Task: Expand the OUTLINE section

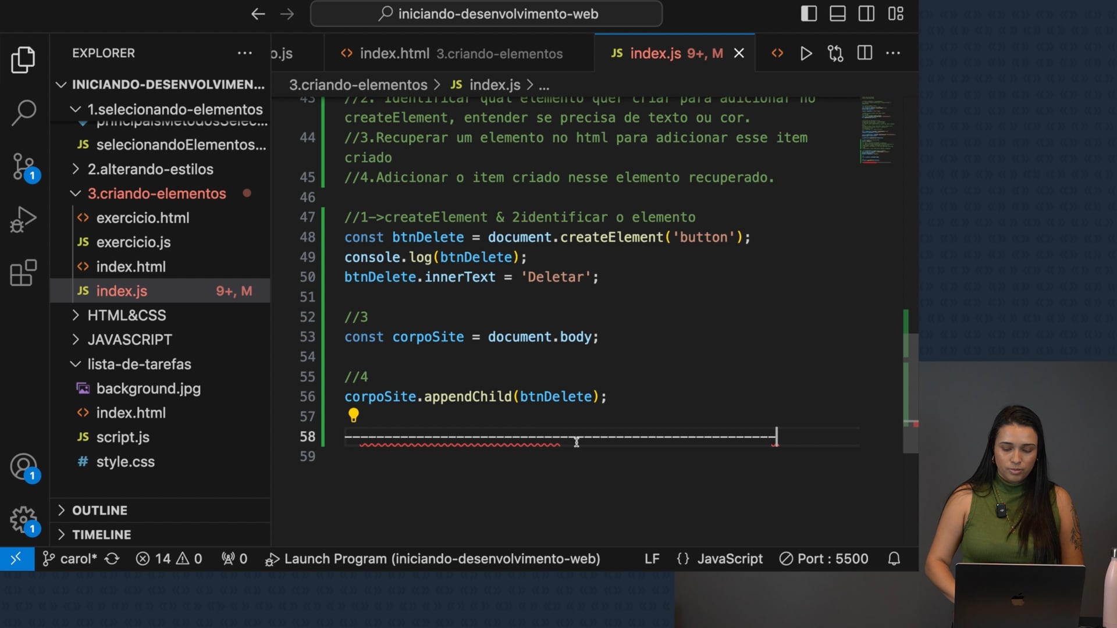Action: pyautogui.click(x=99, y=510)
